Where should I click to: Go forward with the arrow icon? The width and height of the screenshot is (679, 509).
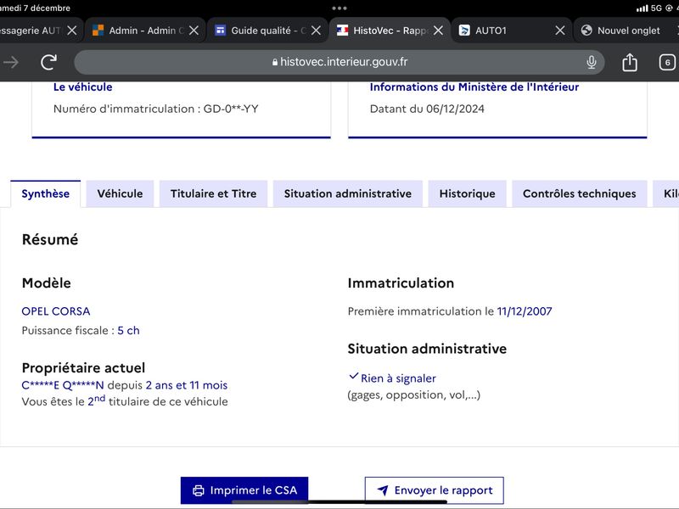pyautogui.click(x=11, y=62)
